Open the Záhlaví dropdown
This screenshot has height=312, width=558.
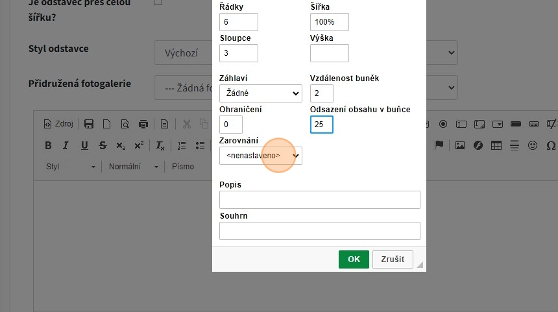tap(260, 93)
